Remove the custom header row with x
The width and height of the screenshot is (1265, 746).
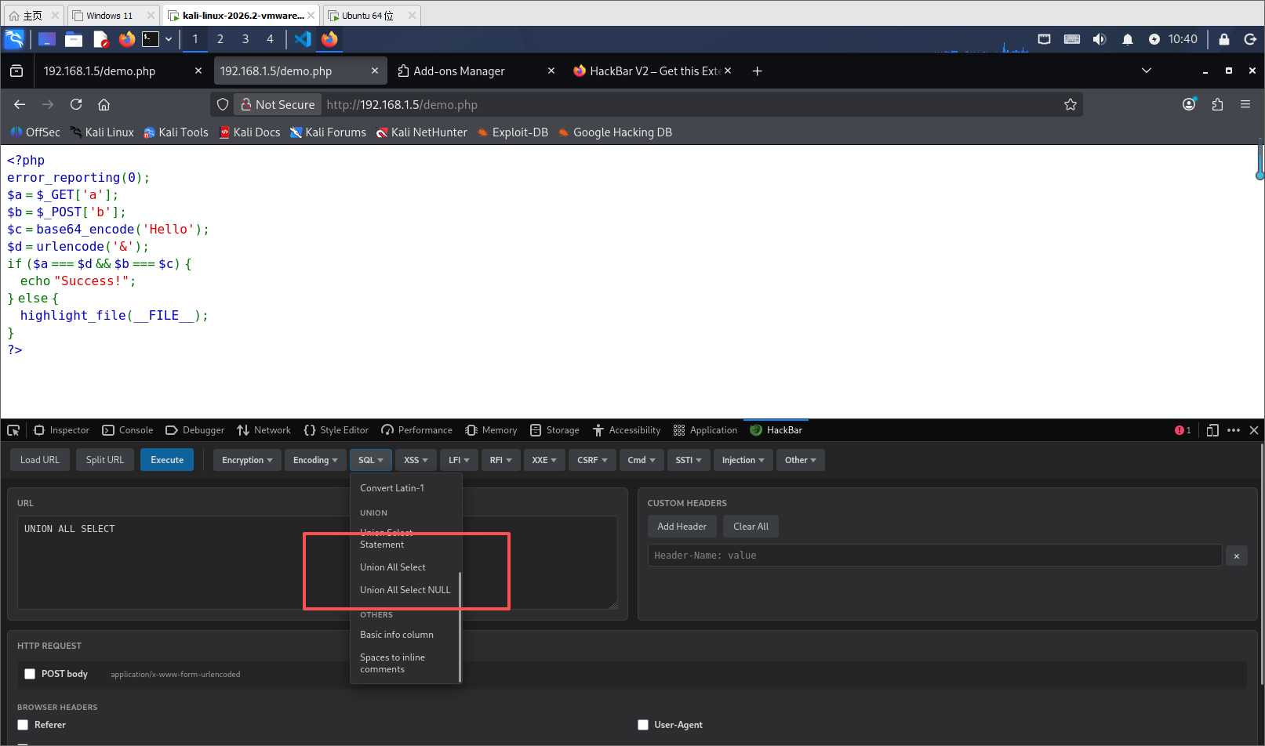pos(1236,556)
